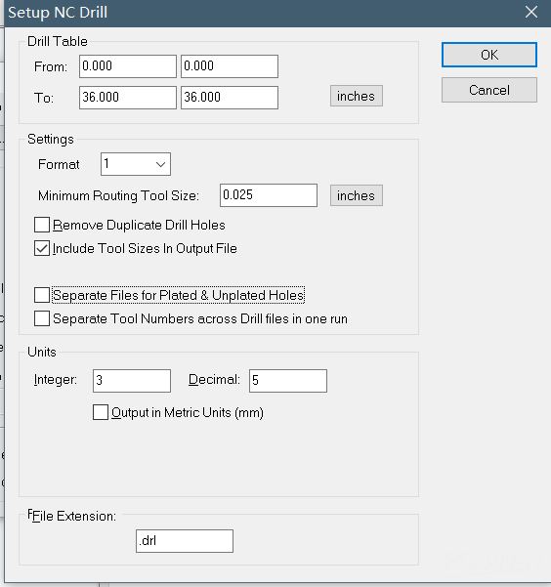Toggle Drill Table inches unit button
This screenshot has height=587, width=551.
click(357, 97)
